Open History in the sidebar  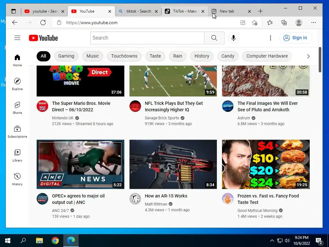(17, 179)
